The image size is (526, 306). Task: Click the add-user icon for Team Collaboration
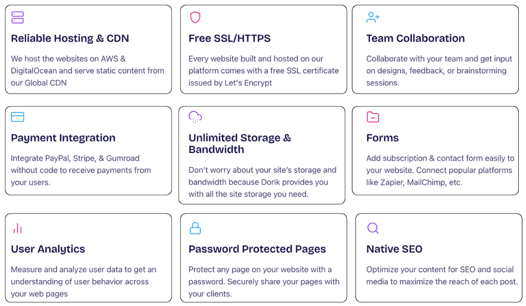point(373,17)
